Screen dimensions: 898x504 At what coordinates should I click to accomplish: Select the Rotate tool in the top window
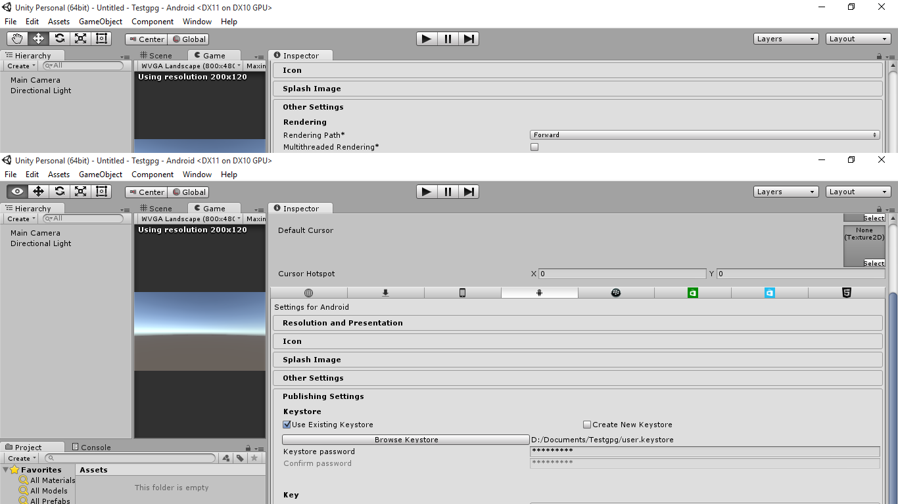tap(60, 39)
